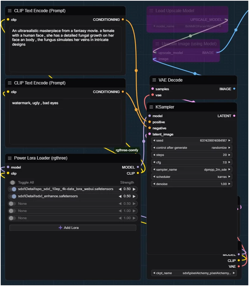Viewport: 249px width, 286px height.
Task: Click hamburger icon on Upscale Image node
Action: pos(157,44)
